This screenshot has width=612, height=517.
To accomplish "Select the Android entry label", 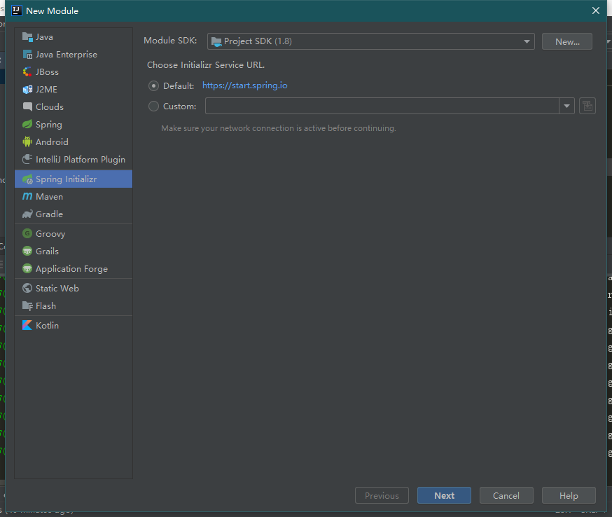I will pyautogui.click(x=52, y=142).
